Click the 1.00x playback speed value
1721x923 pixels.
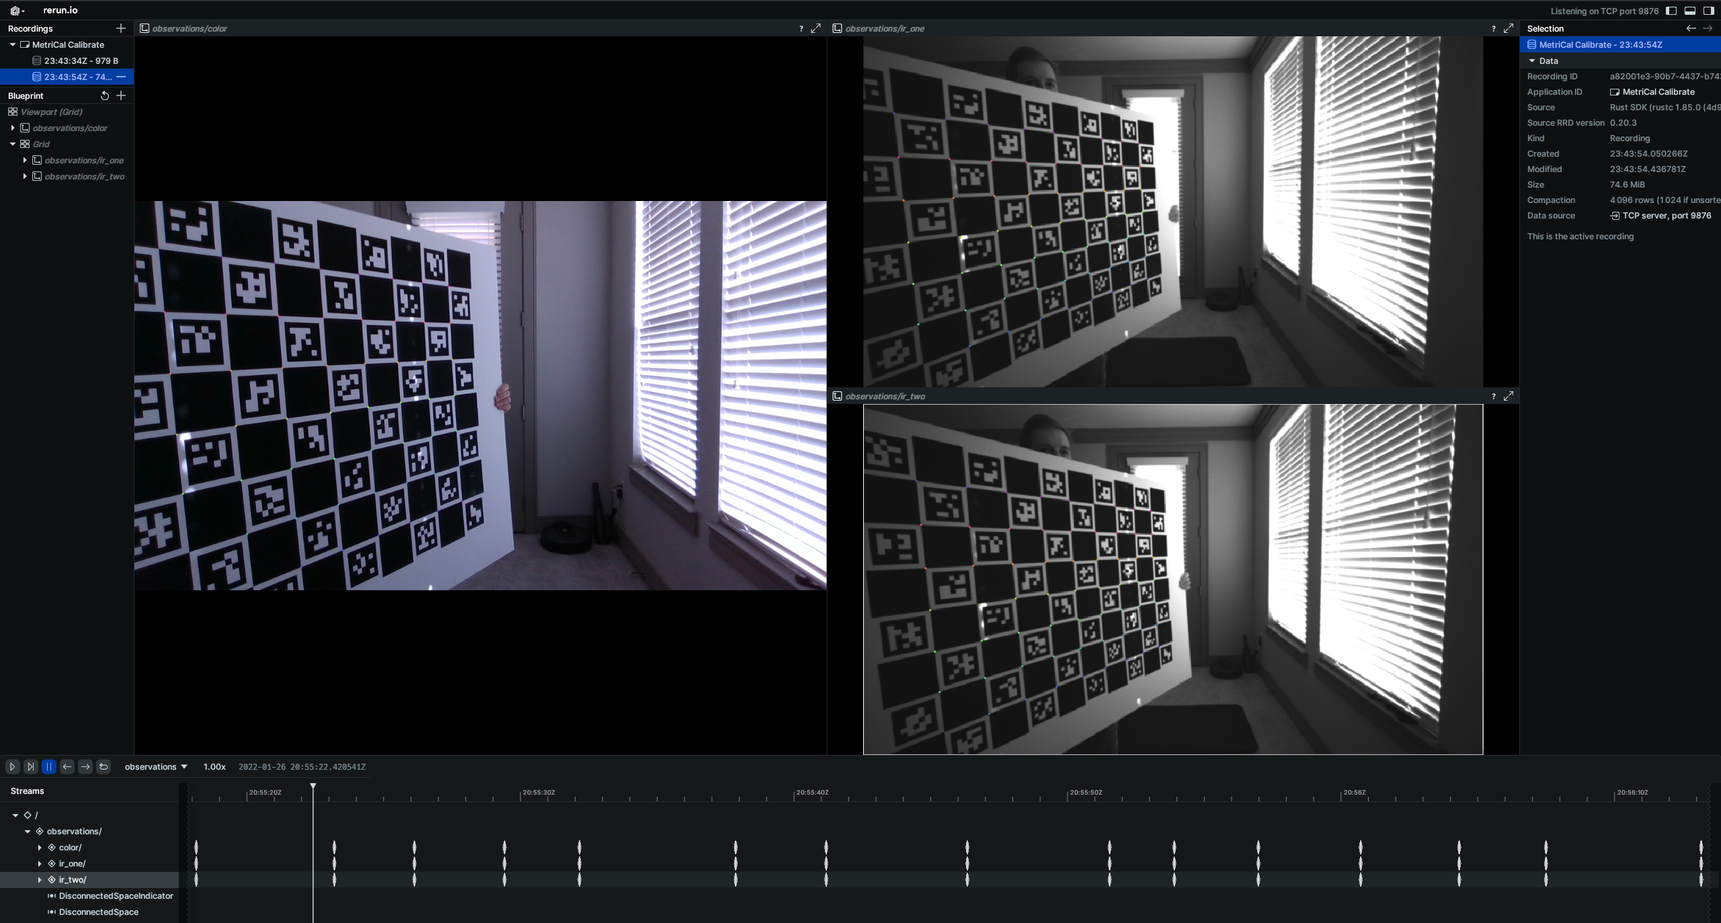click(x=214, y=766)
